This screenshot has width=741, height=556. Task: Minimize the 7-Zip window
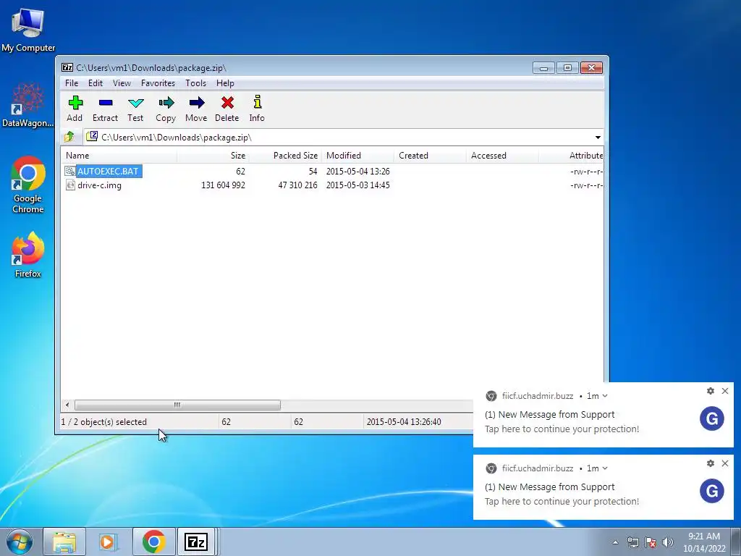coord(543,68)
